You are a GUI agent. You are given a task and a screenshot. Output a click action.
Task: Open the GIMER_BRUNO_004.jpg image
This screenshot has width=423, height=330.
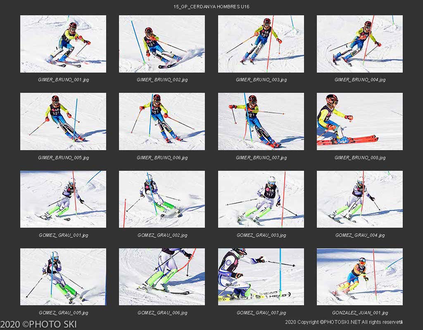(360, 44)
